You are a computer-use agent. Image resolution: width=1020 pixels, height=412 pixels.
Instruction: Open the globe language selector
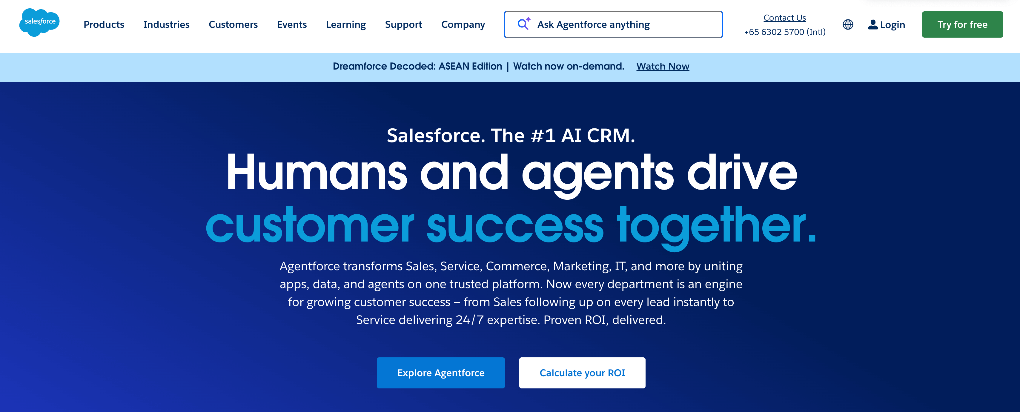click(x=848, y=24)
